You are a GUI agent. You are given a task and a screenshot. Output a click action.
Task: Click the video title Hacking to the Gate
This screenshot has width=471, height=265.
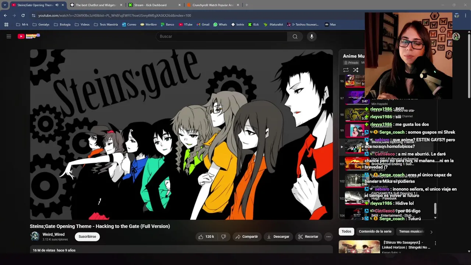[100, 226]
